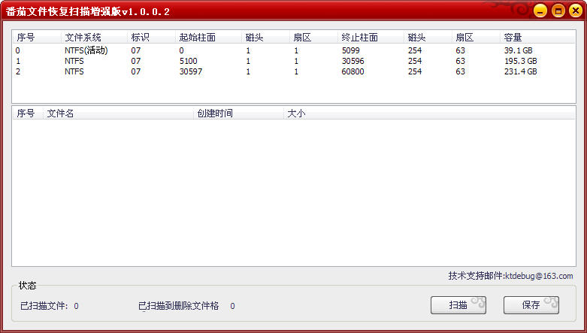
Task: Click the NTFS cell in row 1
Action: [x=74, y=61]
